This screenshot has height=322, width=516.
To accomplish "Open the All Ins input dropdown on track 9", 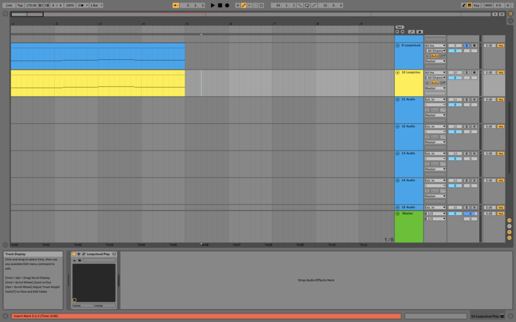I will (435, 46).
